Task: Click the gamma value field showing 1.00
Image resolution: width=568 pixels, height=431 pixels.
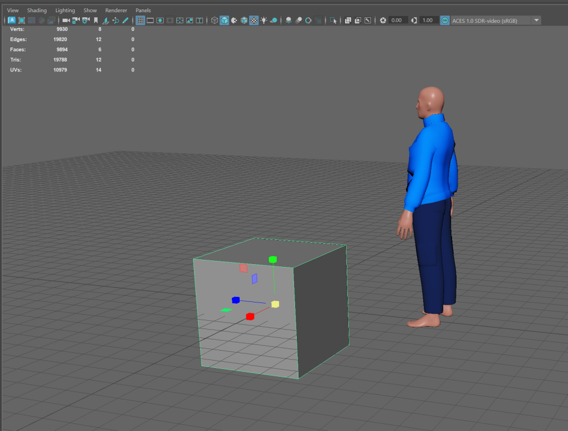Action: (x=427, y=20)
